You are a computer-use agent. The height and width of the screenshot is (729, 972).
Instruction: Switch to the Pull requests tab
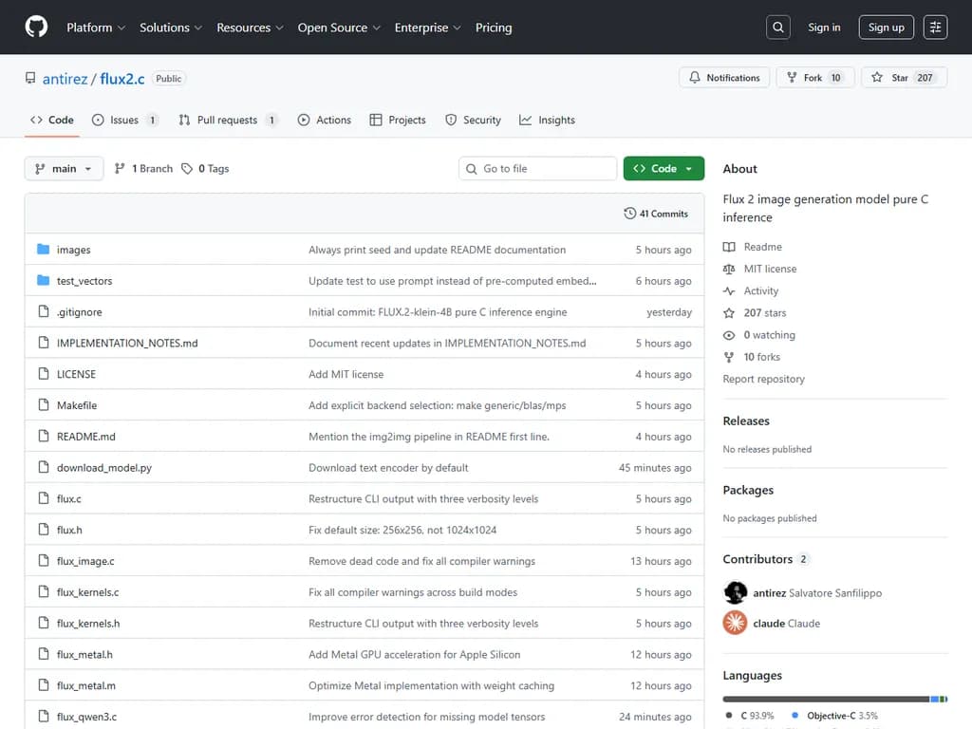227,120
